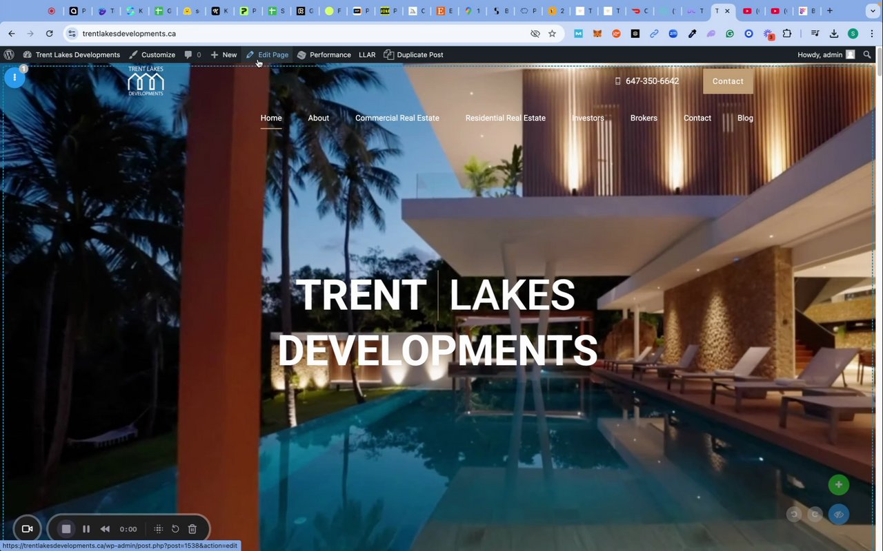Viewport: 883px width, 551px height.
Task: Toggle the camera button in recorder bar
Action: pyautogui.click(x=28, y=529)
